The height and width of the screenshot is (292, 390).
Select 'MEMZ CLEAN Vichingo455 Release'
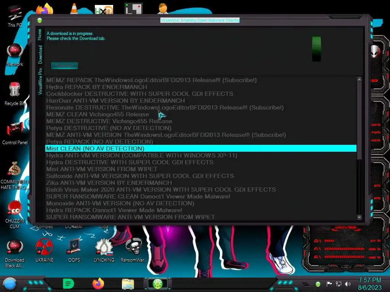coord(201,114)
